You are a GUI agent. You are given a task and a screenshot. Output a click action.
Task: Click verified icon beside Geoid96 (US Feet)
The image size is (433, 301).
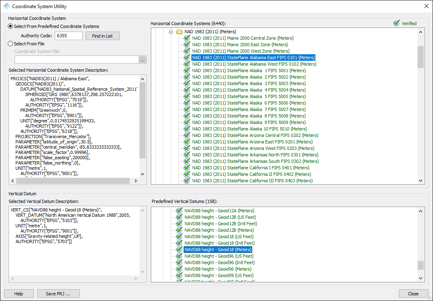click(x=179, y=256)
